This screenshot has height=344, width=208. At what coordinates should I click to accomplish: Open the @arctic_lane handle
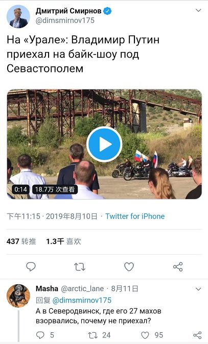tap(82, 288)
